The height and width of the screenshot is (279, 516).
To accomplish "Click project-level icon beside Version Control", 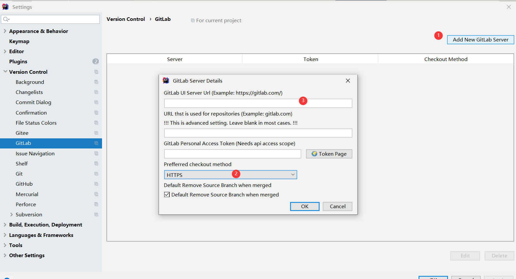I will (x=96, y=72).
